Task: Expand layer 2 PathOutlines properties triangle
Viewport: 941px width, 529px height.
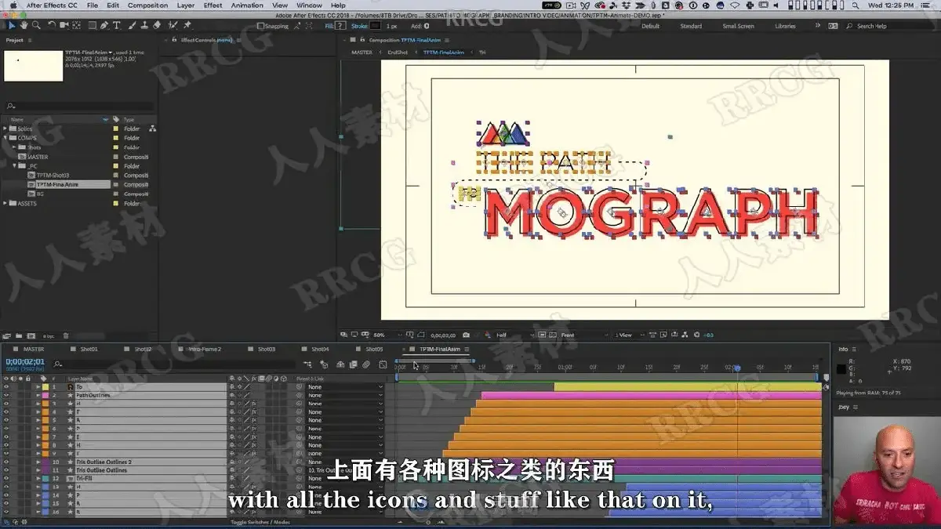Action: [x=38, y=395]
